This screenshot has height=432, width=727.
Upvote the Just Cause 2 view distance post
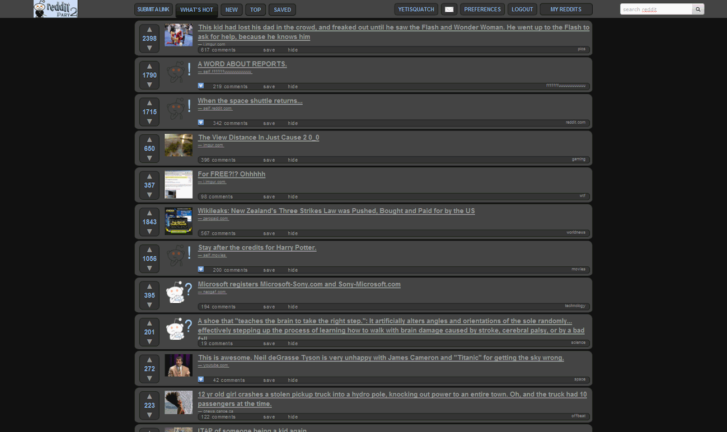coord(149,140)
